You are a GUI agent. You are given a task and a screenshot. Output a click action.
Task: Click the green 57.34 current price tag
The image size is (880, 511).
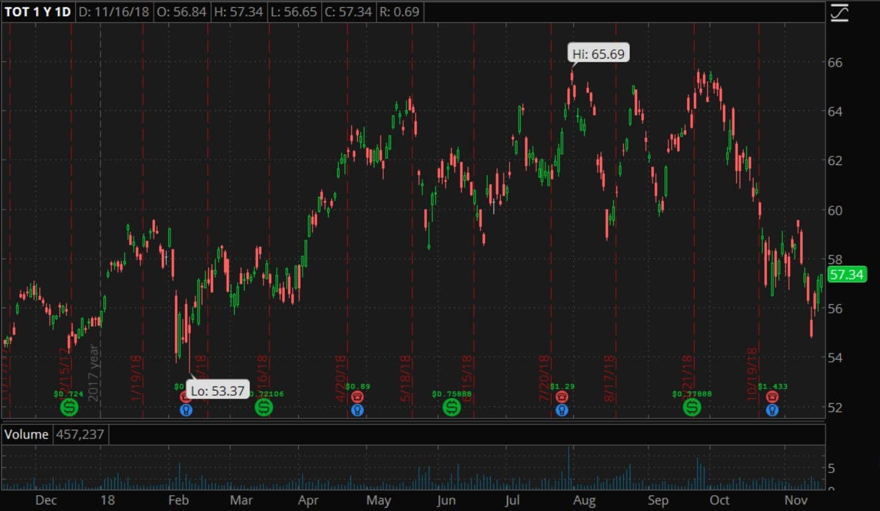pos(847,274)
